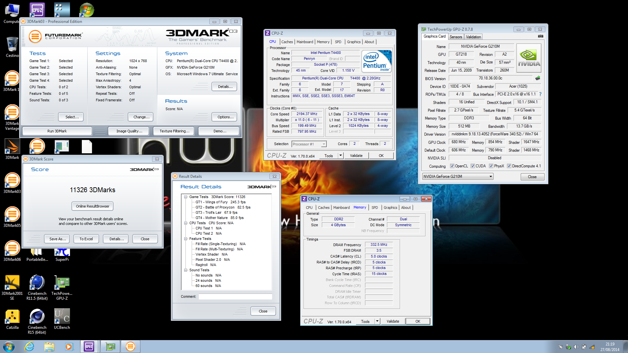This screenshot has height=353, width=628.
Task: Click Validate in top CPU-Z window
Action: (x=356, y=156)
